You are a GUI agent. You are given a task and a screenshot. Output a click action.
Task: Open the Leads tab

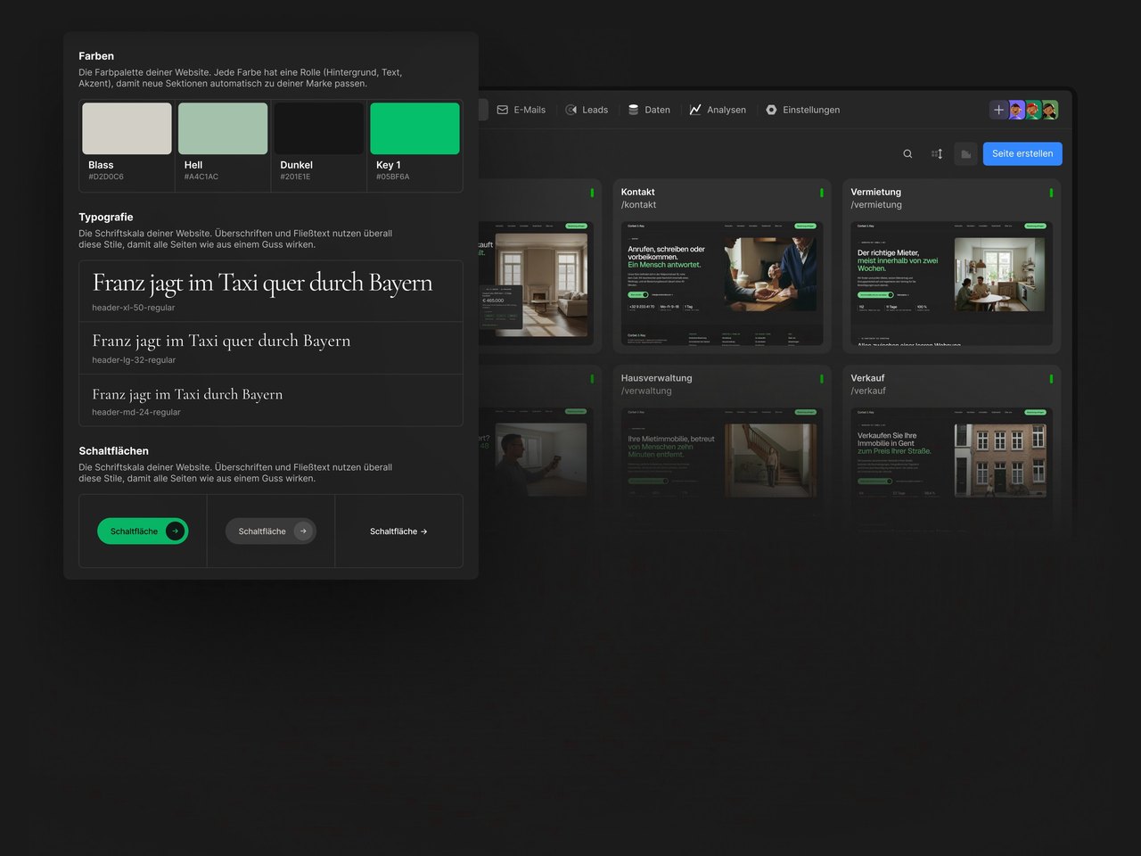click(587, 110)
